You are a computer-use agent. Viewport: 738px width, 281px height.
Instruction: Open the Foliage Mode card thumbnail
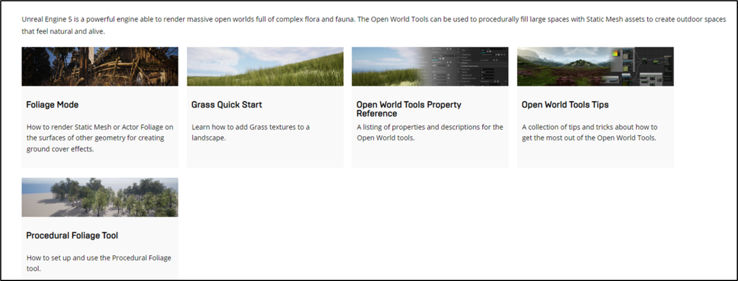pyautogui.click(x=100, y=66)
